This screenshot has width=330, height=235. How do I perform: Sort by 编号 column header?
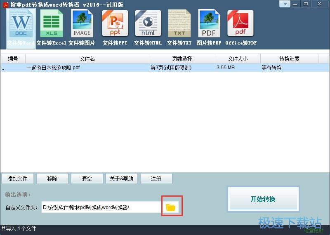tap(13, 59)
